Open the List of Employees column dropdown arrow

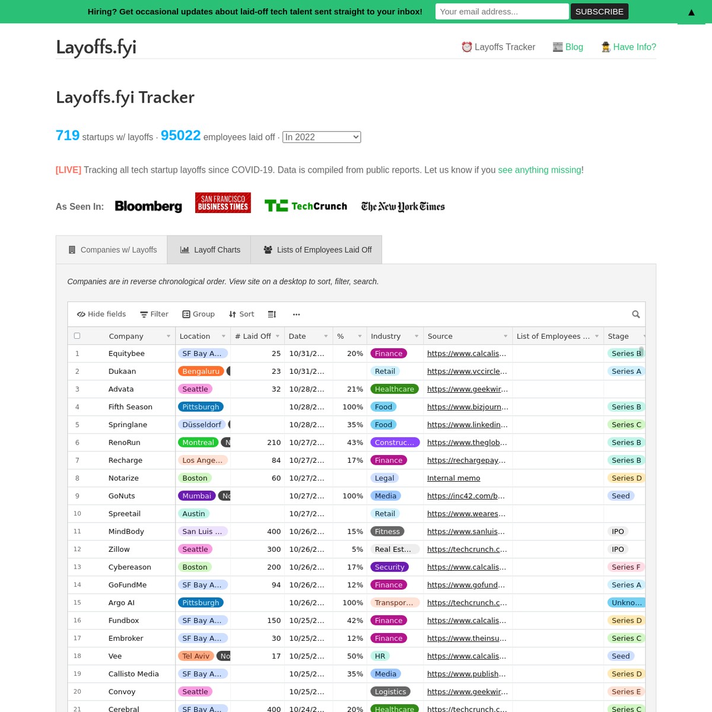pos(597,336)
